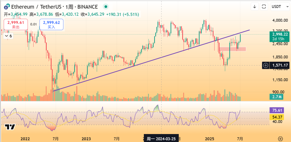Click the TradingView logo watermark link

(10, 127)
